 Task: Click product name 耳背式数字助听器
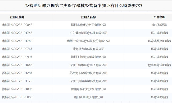[159, 41]
